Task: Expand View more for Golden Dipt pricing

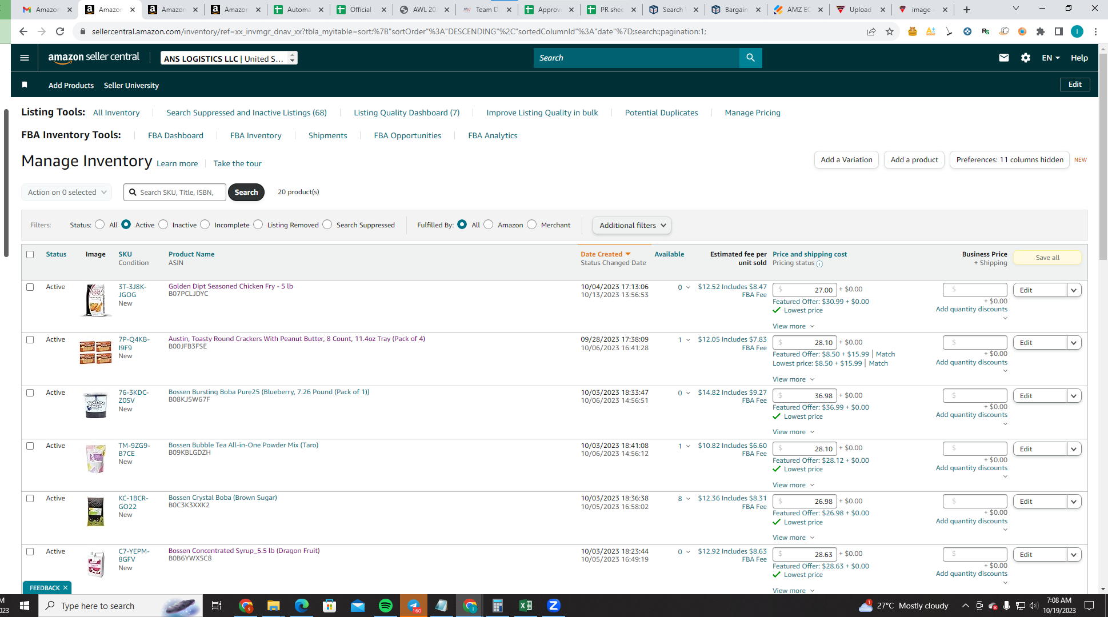Action: 793,326
